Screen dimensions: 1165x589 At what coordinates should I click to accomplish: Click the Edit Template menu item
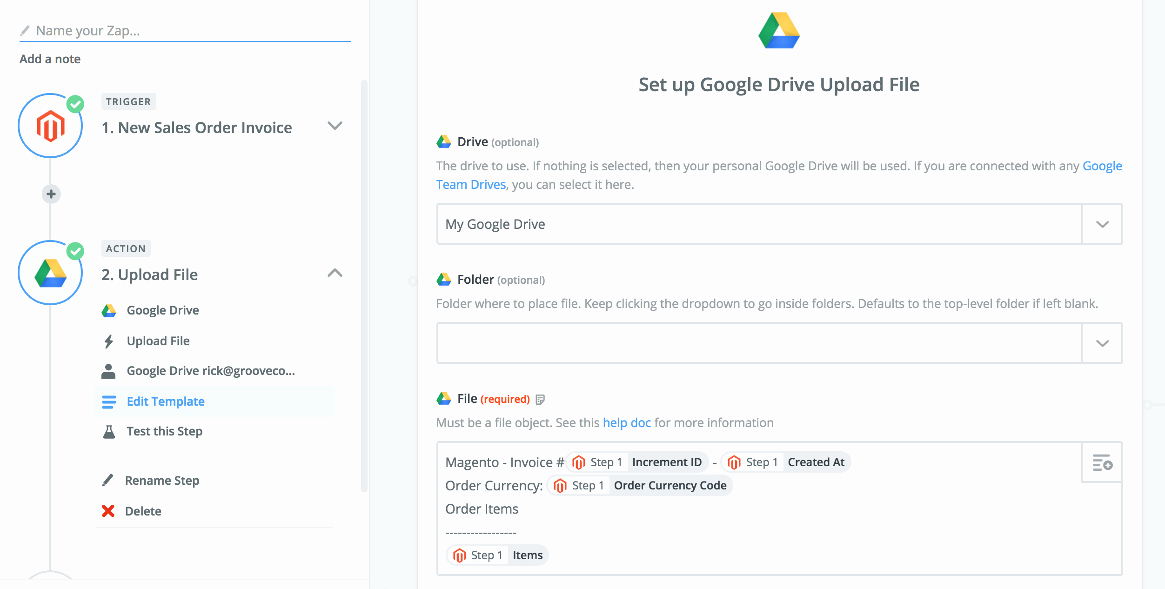click(165, 401)
